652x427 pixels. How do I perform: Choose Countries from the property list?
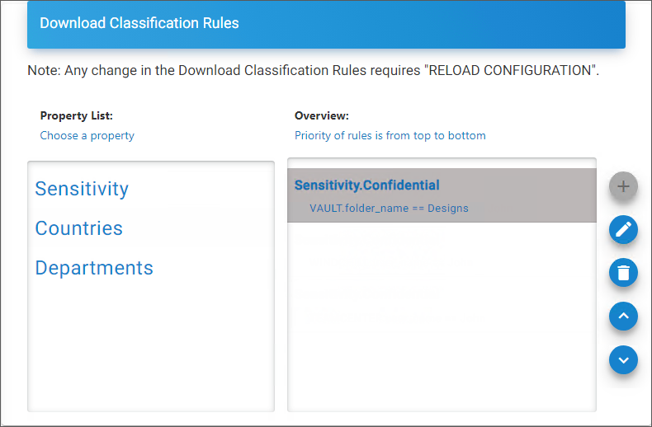click(x=78, y=228)
